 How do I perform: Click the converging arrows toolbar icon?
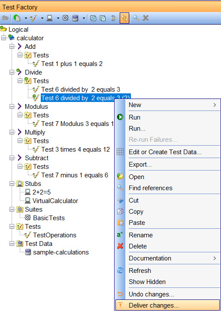point(114,18)
